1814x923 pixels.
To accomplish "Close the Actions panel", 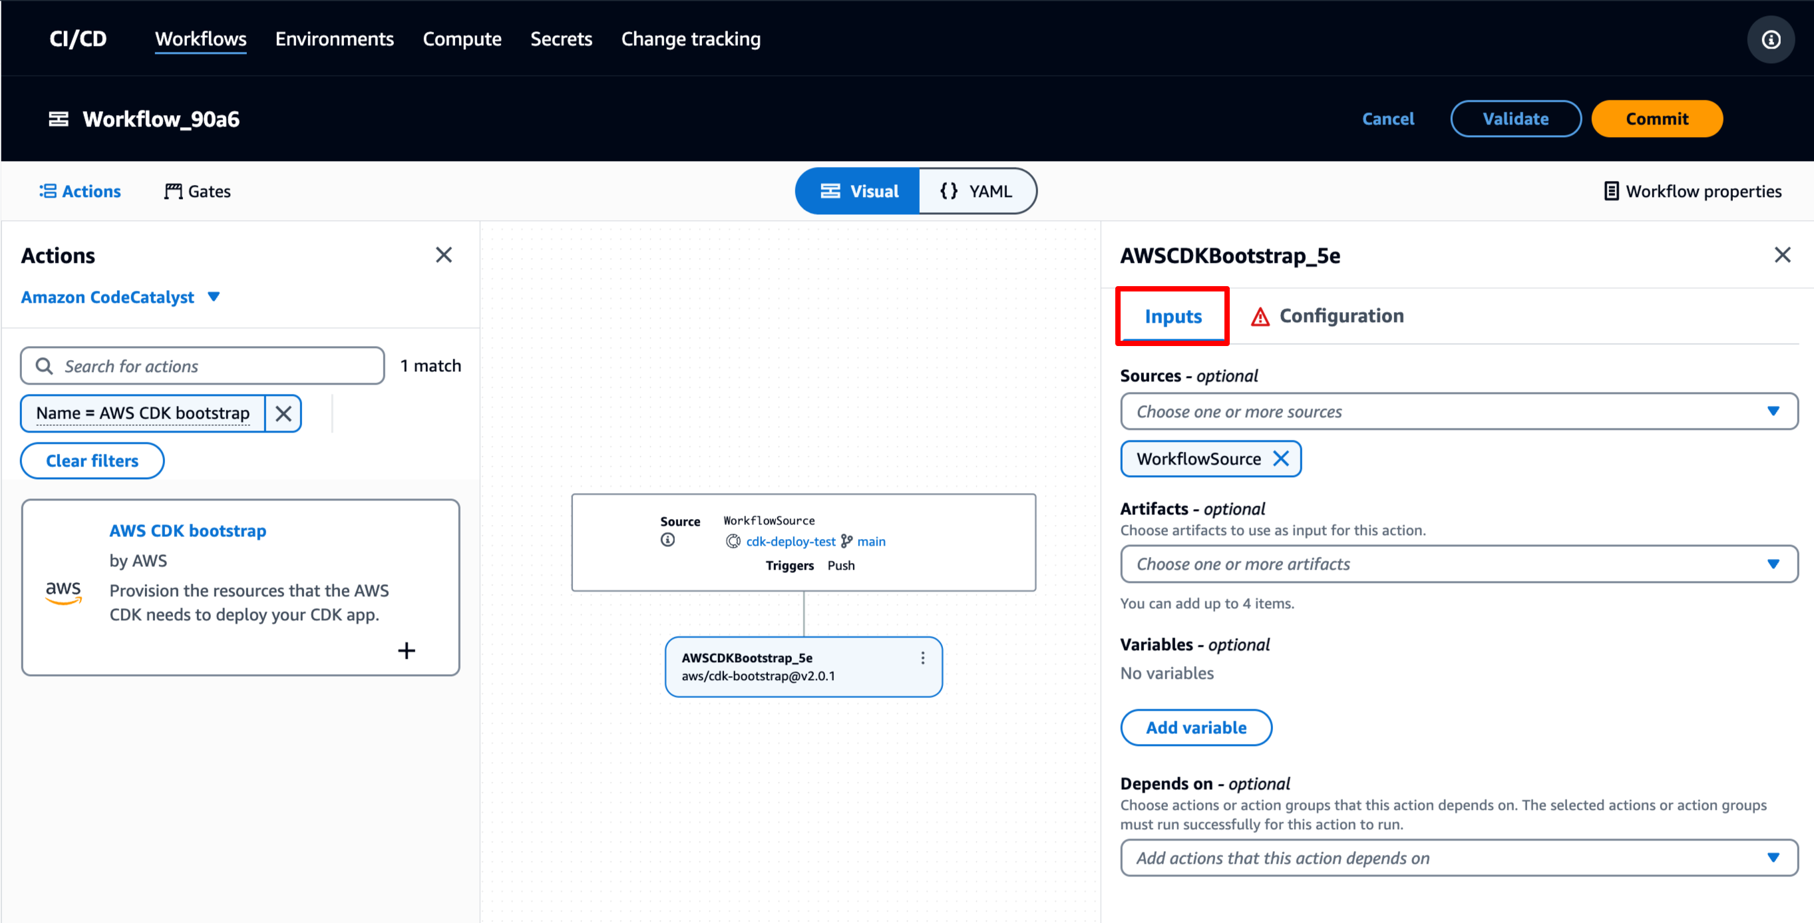I will [x=444, y=255].
